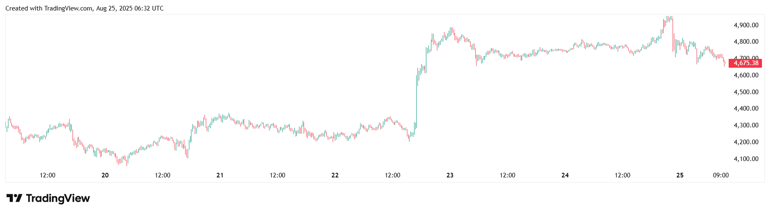Image resolution: width=770 pixels, height=214 pixels.
Task: Select the 4,600.00 price scale label
Action: tap(746, 75)
